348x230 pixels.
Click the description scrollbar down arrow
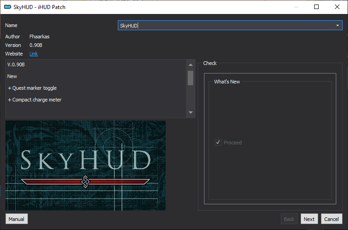tap(190, 112)
